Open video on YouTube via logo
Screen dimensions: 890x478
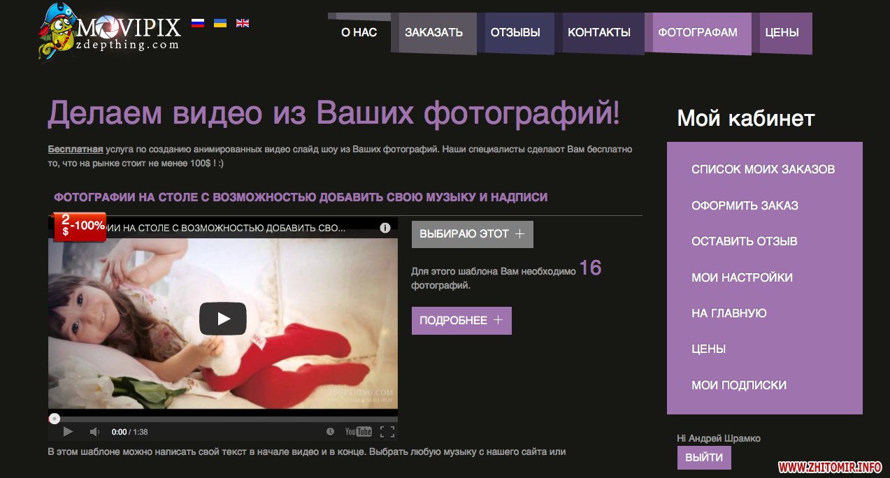[x=358, y=432]
